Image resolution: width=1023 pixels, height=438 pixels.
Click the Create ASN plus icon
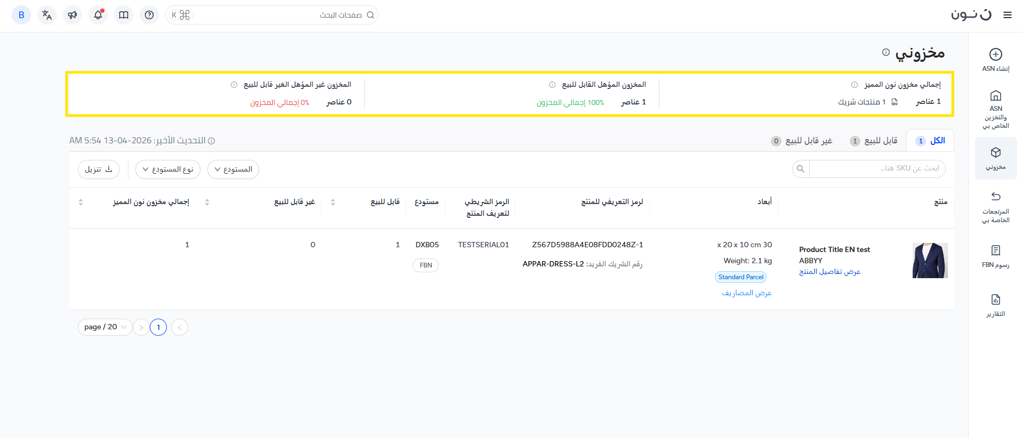(x=995, y=54)
